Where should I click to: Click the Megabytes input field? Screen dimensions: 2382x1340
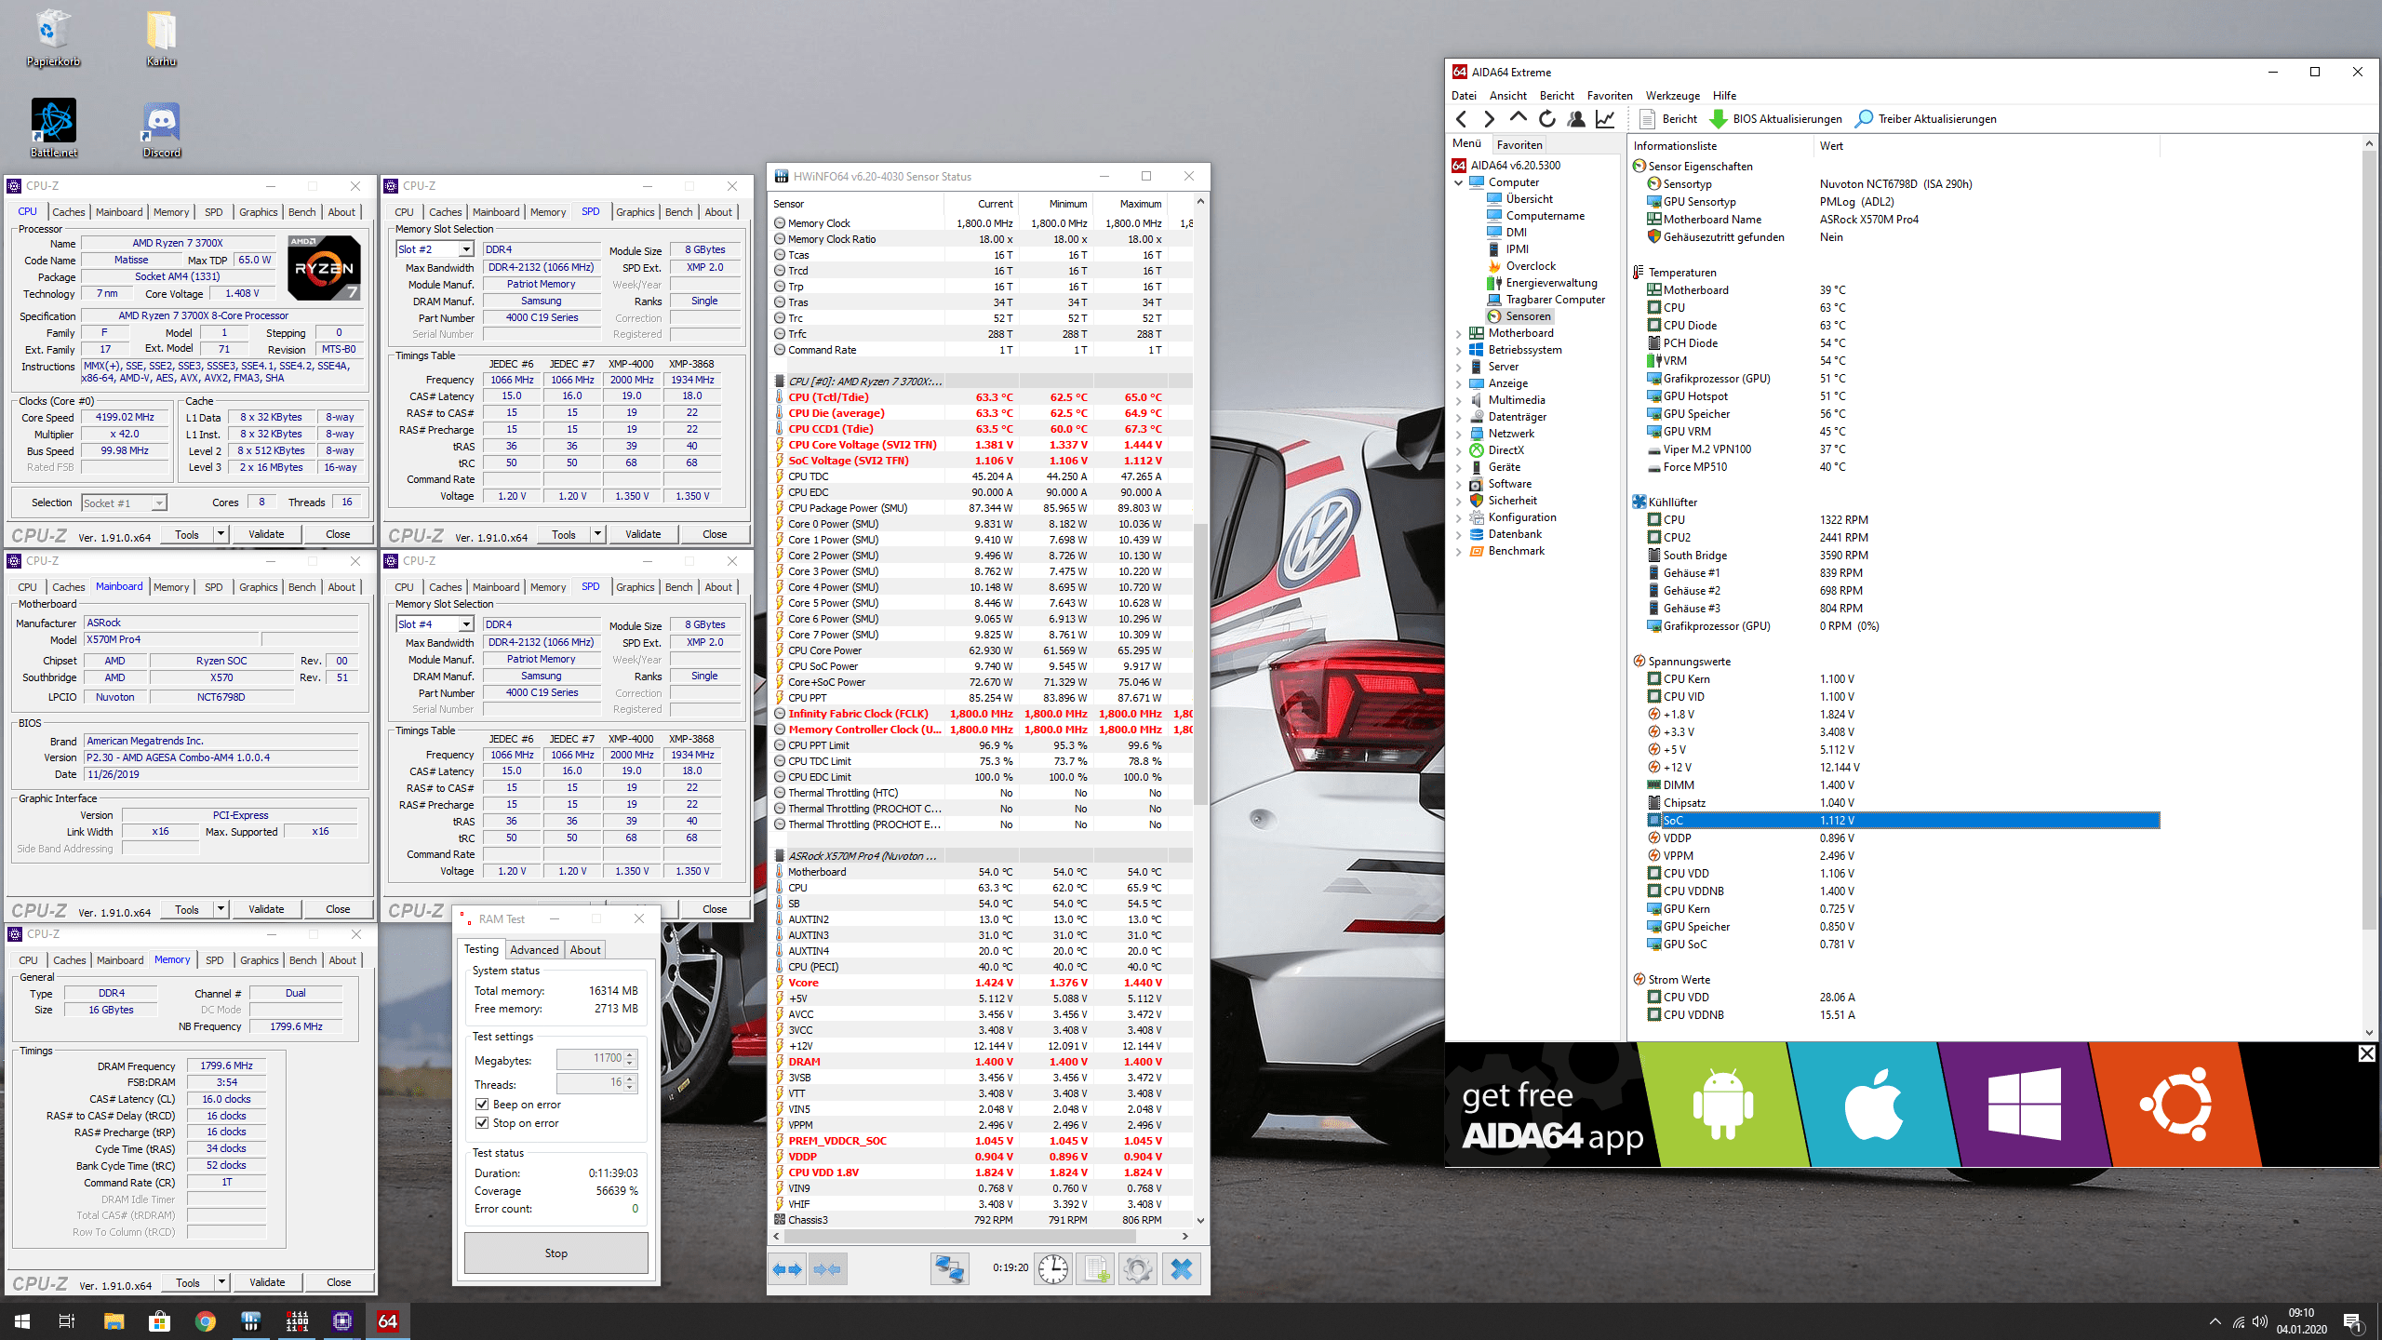point(590,1059)
